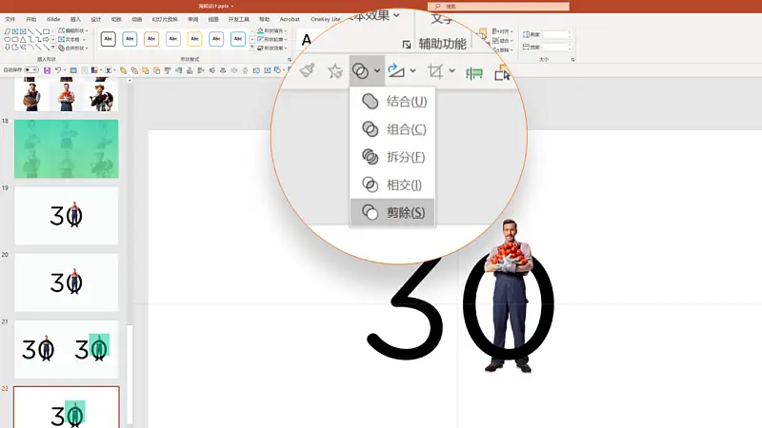Viewport: 762px width, 428px height.
Task: Click the purple Save icon in quick access toolbar
Action: (x=47, y=70)
